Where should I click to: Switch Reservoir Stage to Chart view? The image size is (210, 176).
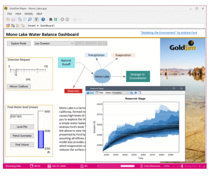pos(90,93)
